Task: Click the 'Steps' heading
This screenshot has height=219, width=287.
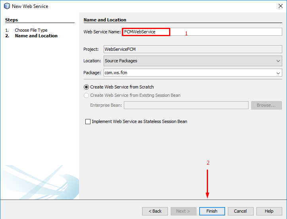Action: point(12,20)
